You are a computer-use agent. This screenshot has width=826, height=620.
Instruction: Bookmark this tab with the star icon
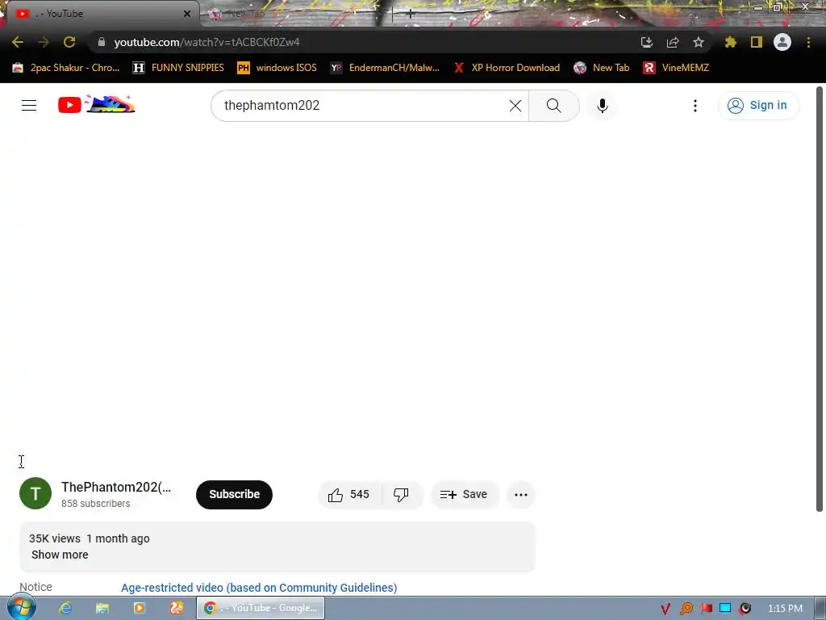click(699, 42)
